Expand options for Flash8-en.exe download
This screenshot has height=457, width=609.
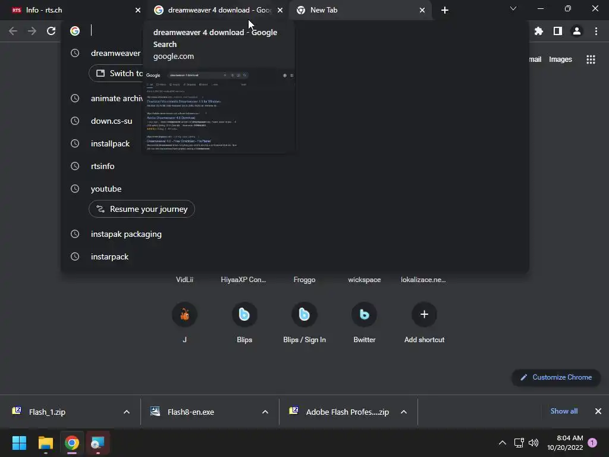pos(265,412)
